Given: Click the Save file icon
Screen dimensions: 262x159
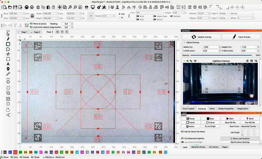Looking at the screenshot, I should pos(15,7).
